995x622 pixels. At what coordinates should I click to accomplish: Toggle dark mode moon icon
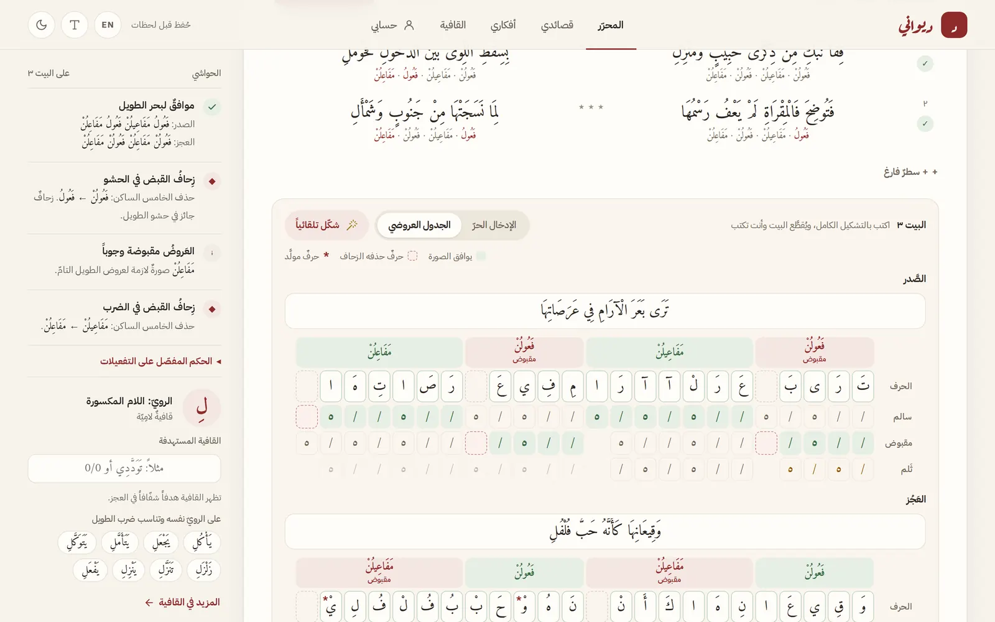coord(42,25)
